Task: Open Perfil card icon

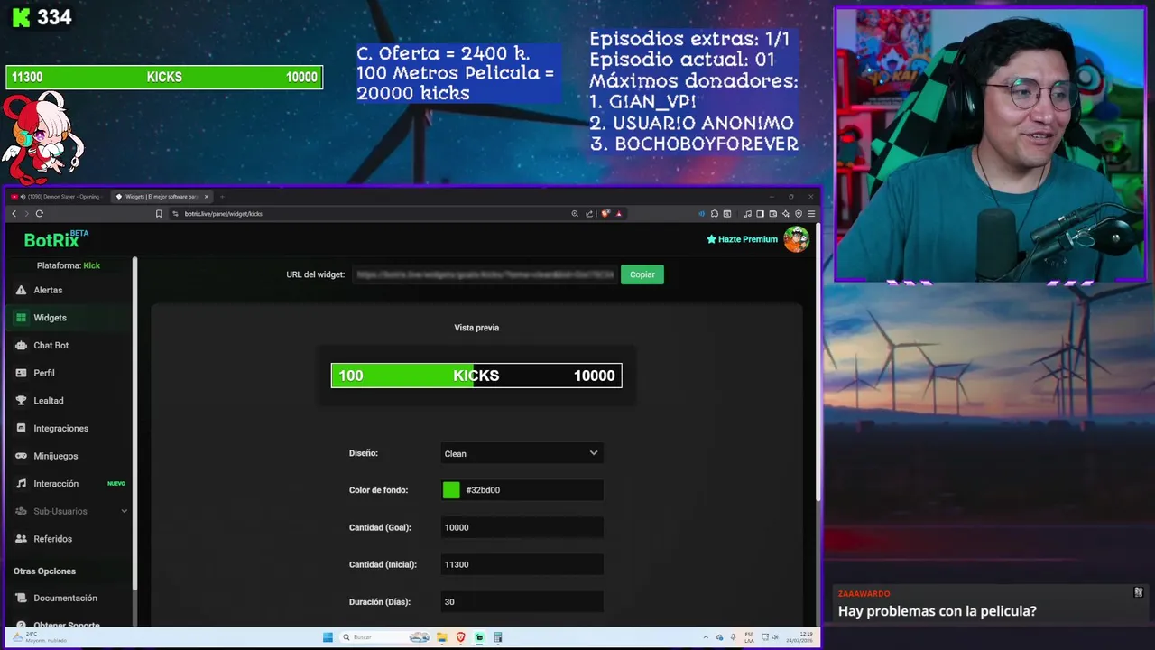Action: (22, 373)
